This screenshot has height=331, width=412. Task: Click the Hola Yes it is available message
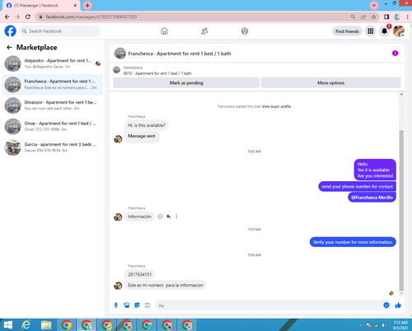click(375, 170)
